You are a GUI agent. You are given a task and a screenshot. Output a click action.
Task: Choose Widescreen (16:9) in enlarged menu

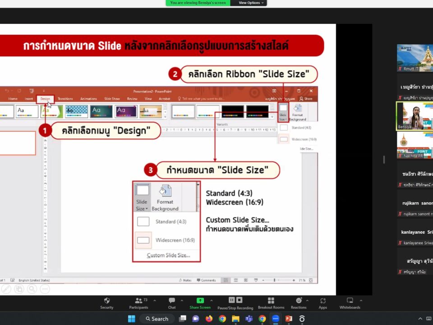166,240
